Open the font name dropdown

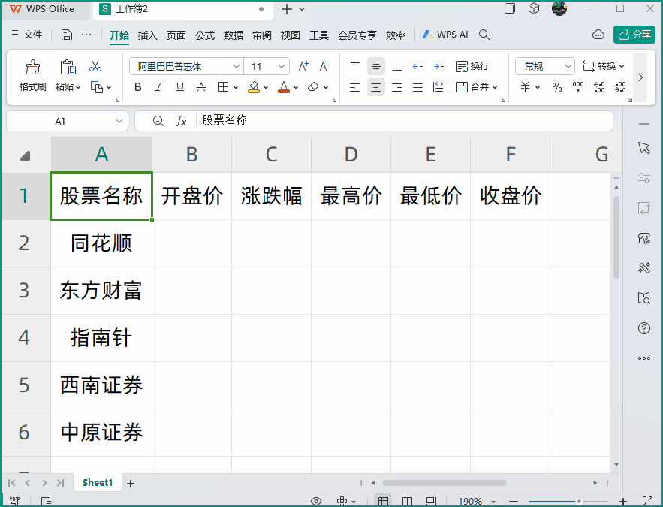[237, 66]
